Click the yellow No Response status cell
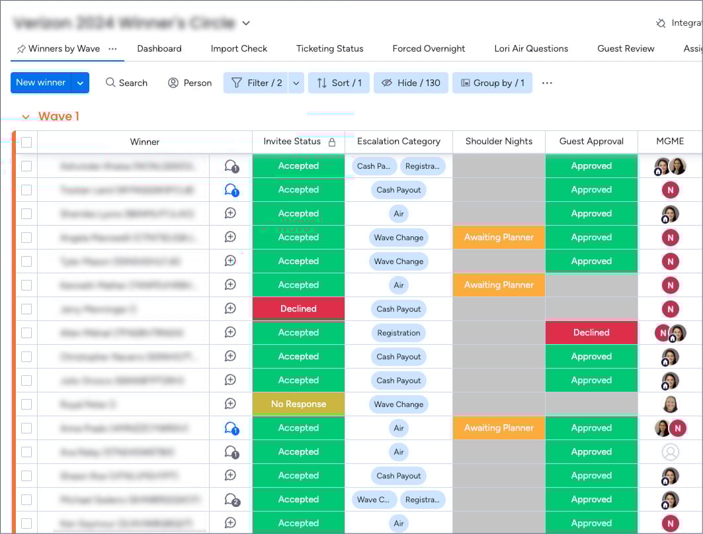This screenshot has height=534, width=703. (x=298, y=404)
